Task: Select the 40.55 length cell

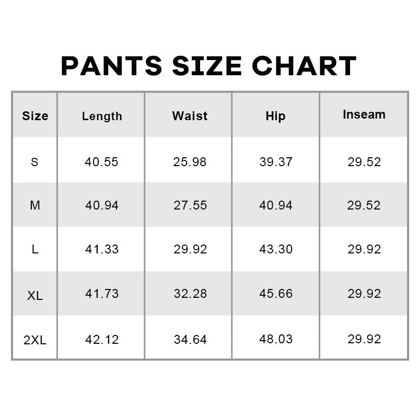Action: pyautogui.click(x=101, y=162)
